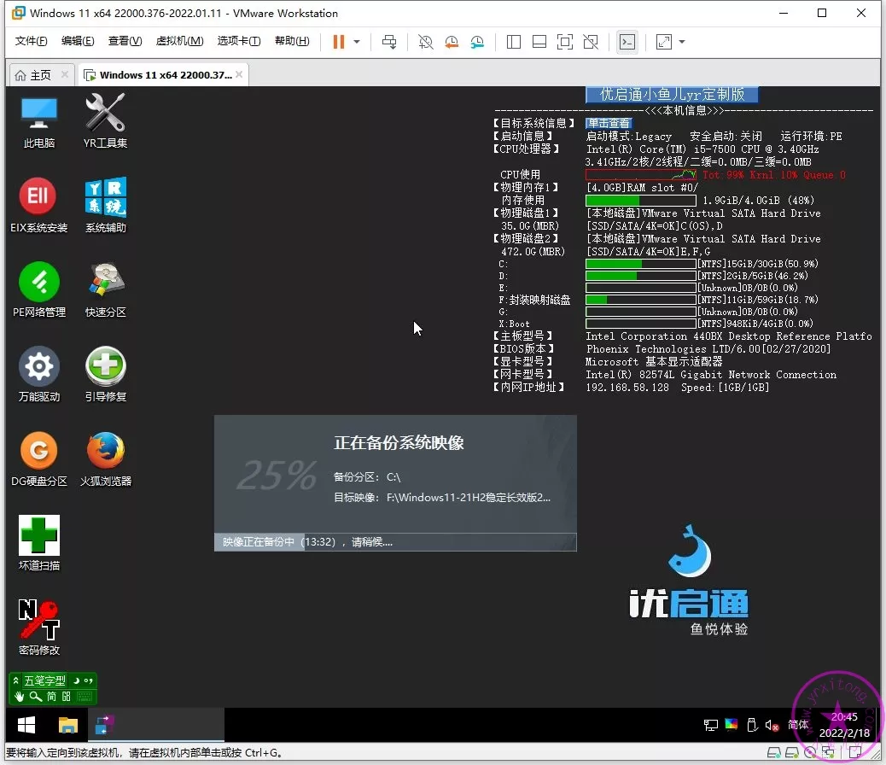Toggle the VMware console view button

click(627, 42)
